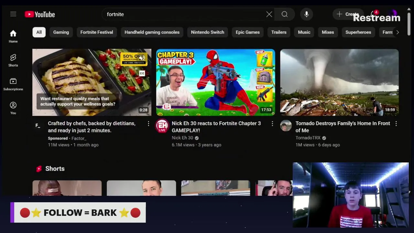Screen dimensions: 414x233
Task: Open 'Tornado Destroys Family's Home' title
Action: pos(343,127)
